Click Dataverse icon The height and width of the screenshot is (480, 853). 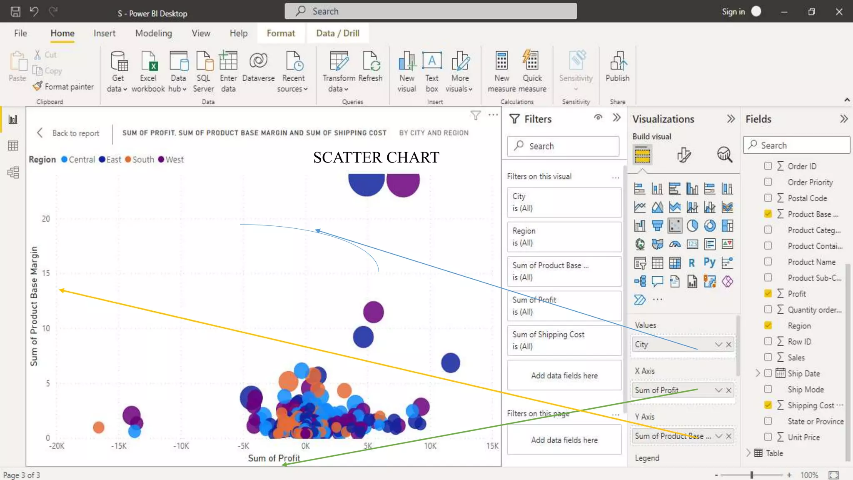point(258,61)
